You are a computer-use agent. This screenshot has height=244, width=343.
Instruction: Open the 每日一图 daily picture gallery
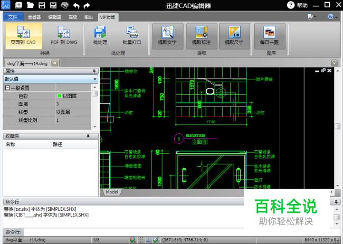tap(270, 36)
